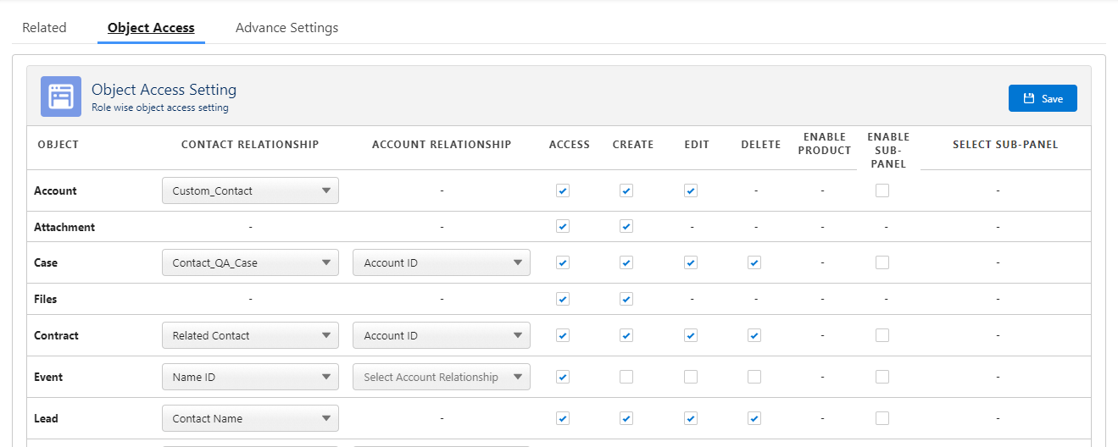Expand Case account relationship dropdown

click(x=441, y=262)
